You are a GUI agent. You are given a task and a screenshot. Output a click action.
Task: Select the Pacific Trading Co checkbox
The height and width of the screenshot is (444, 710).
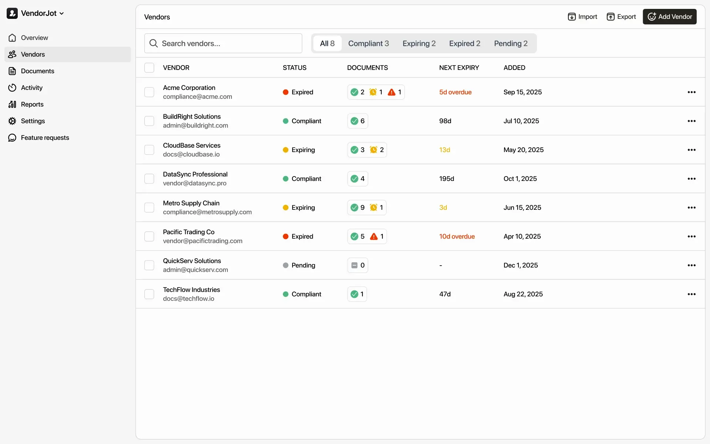[149, 236]
